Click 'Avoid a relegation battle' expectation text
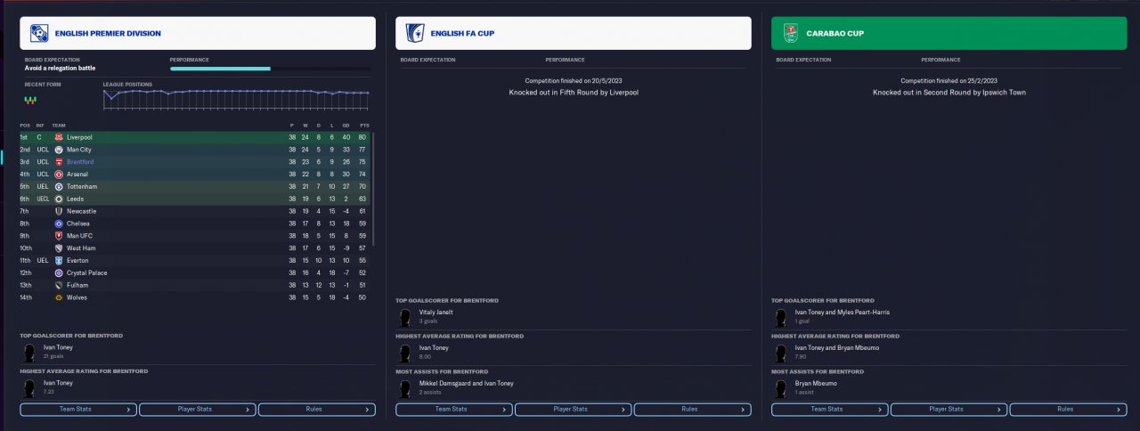The width and height of the screenshot is (1140, 431). click(61, 68)
